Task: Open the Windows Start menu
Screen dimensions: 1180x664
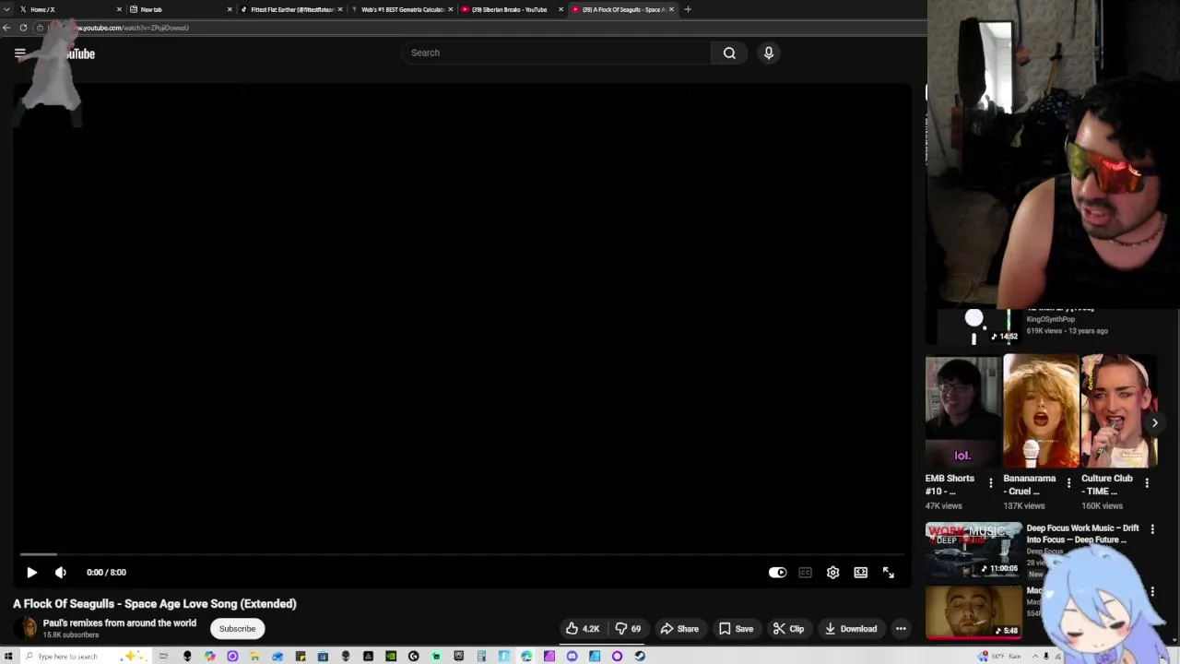Action: (8, 656)
